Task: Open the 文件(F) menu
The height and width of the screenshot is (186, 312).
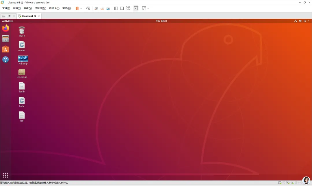Action: click(6, 8)
